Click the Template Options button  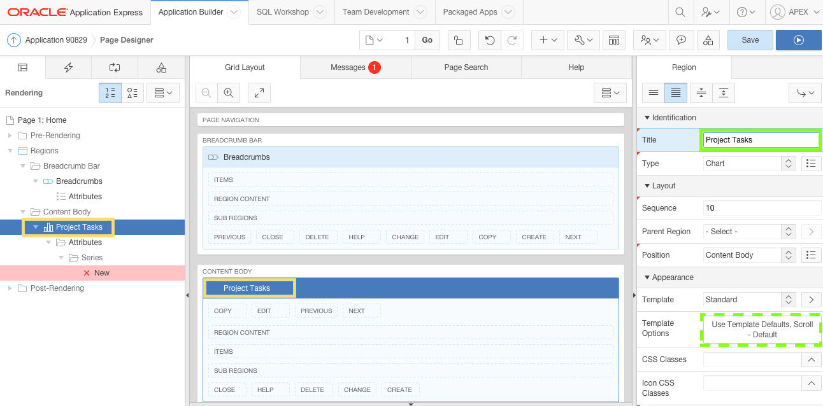pyautogui.click(x=762, y=330)
